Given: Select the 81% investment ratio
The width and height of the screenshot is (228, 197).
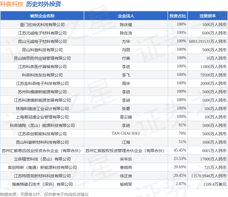Looking at the screenshot, I should point(183,125).
